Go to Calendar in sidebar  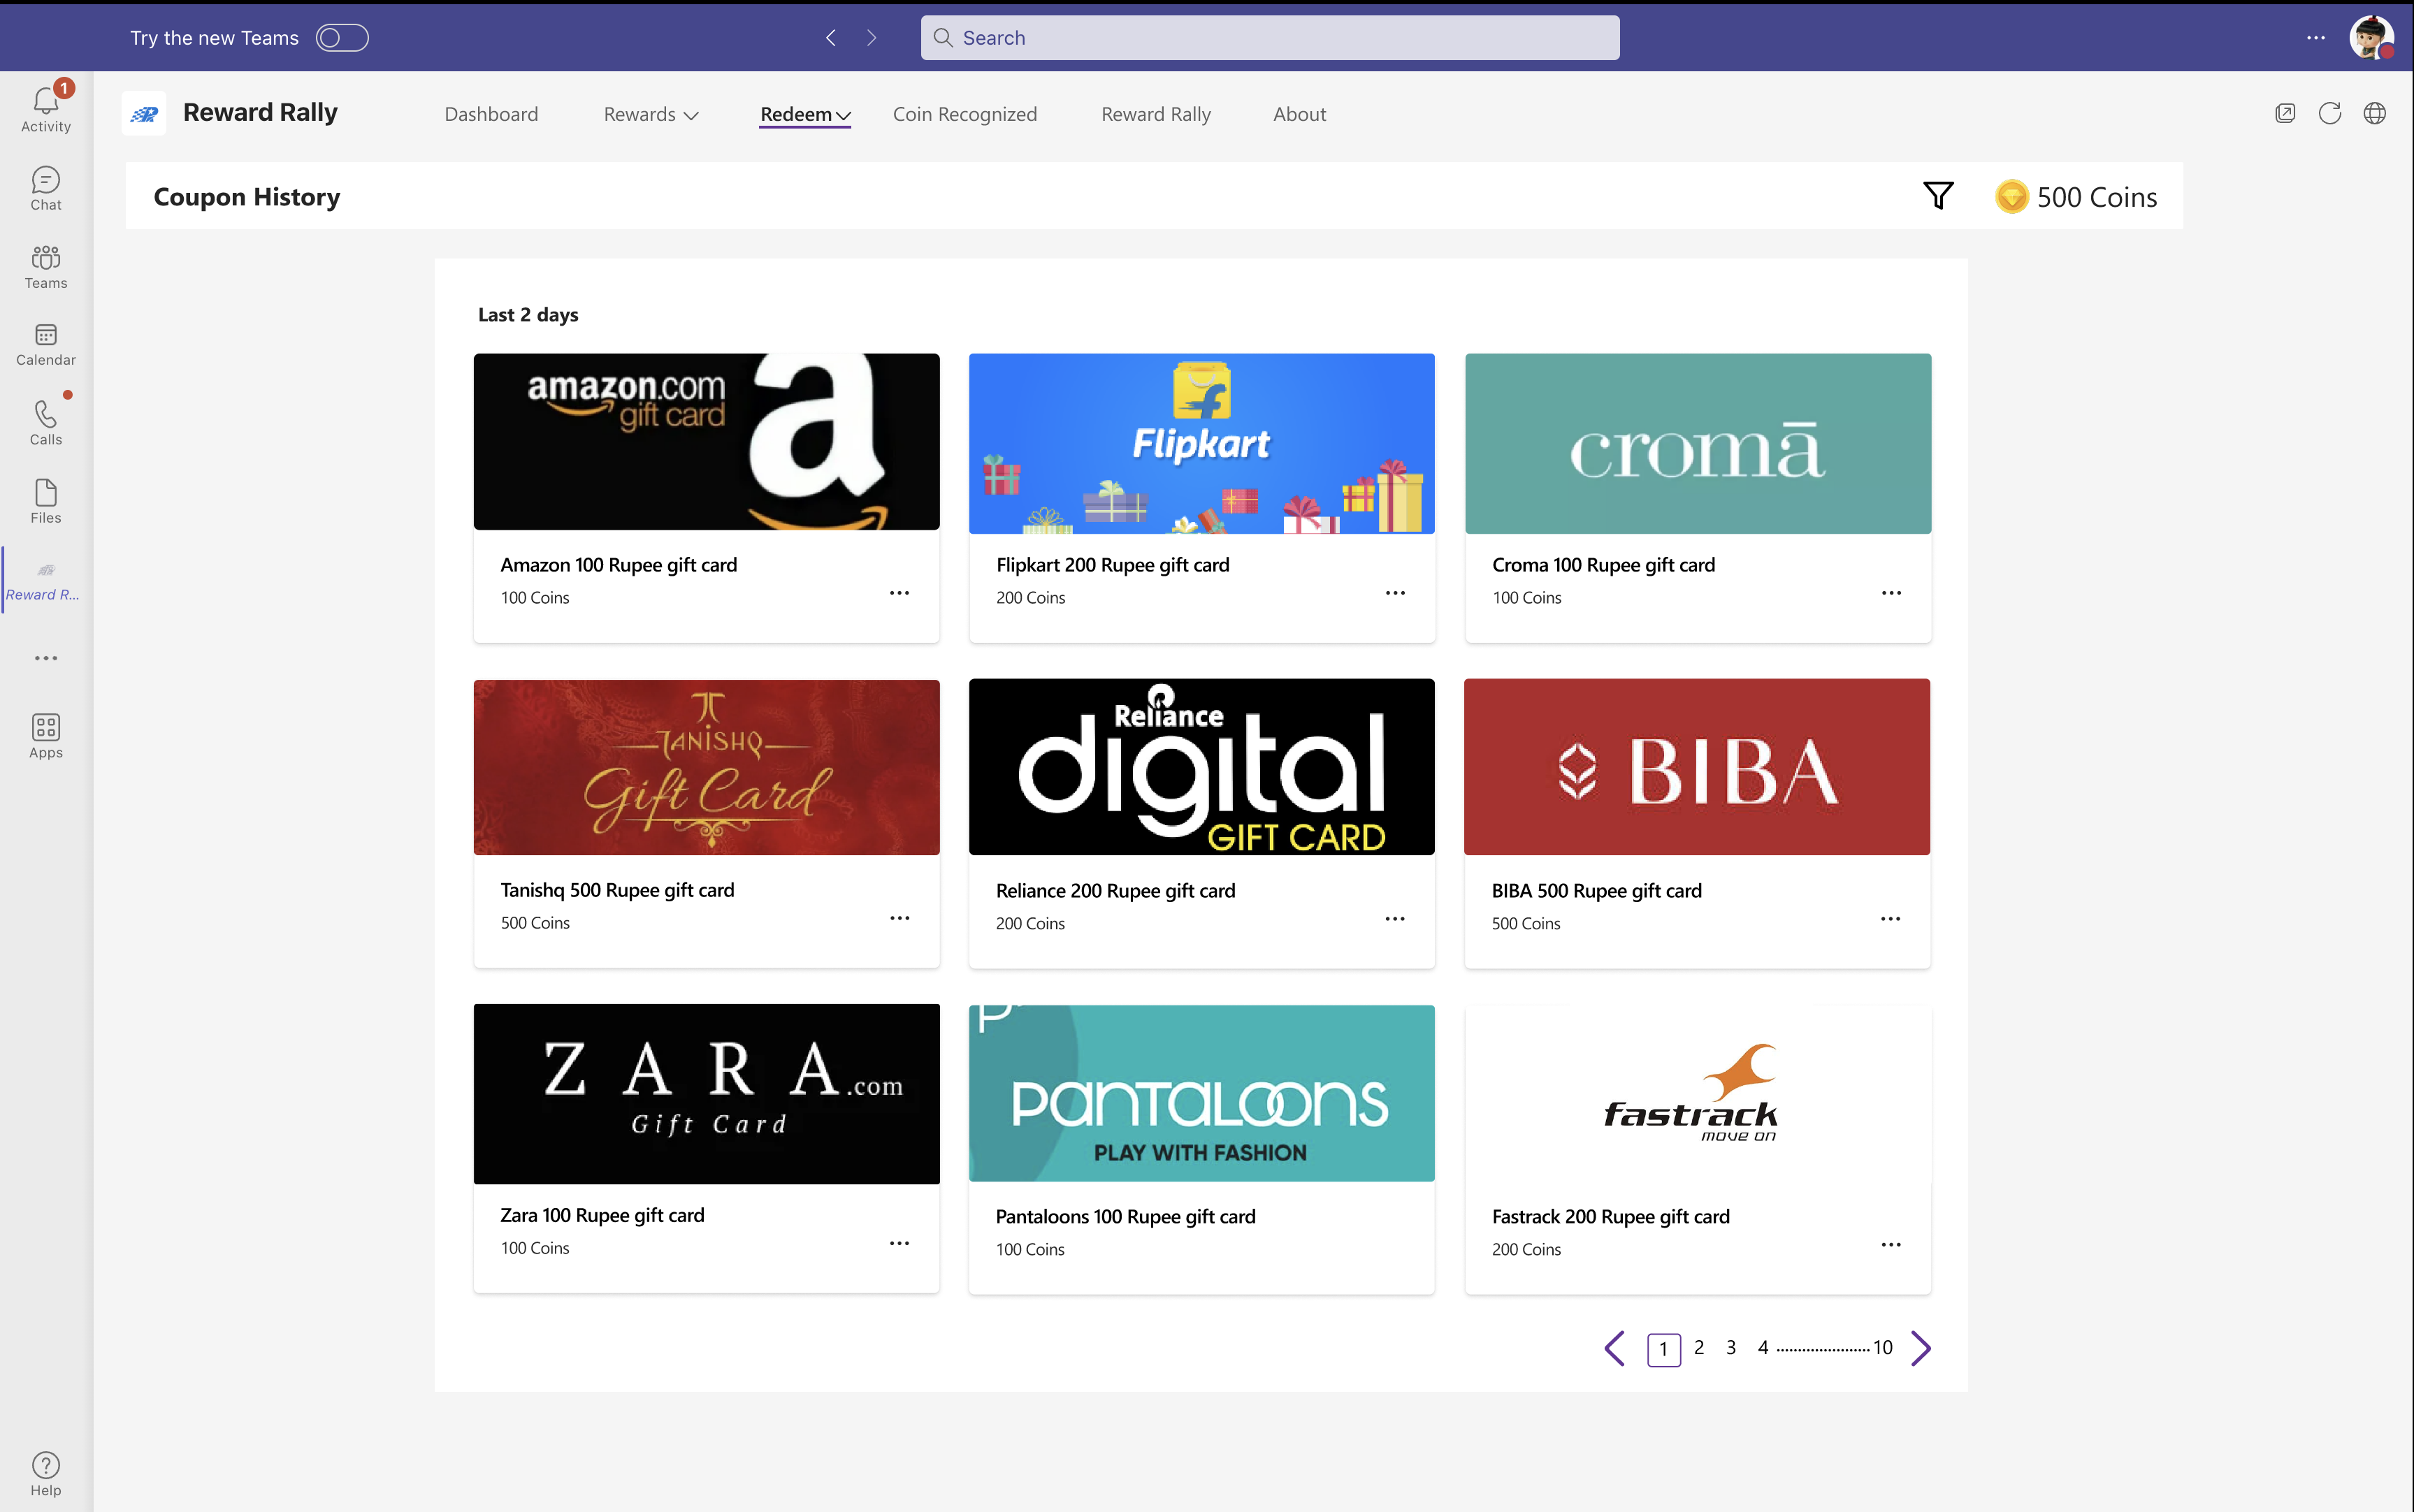pyautogui.click(x=46, y=344)
